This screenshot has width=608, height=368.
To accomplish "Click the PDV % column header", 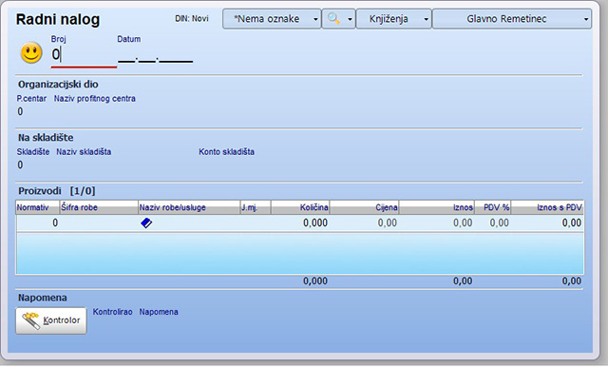I will click(x=492, y=207).
